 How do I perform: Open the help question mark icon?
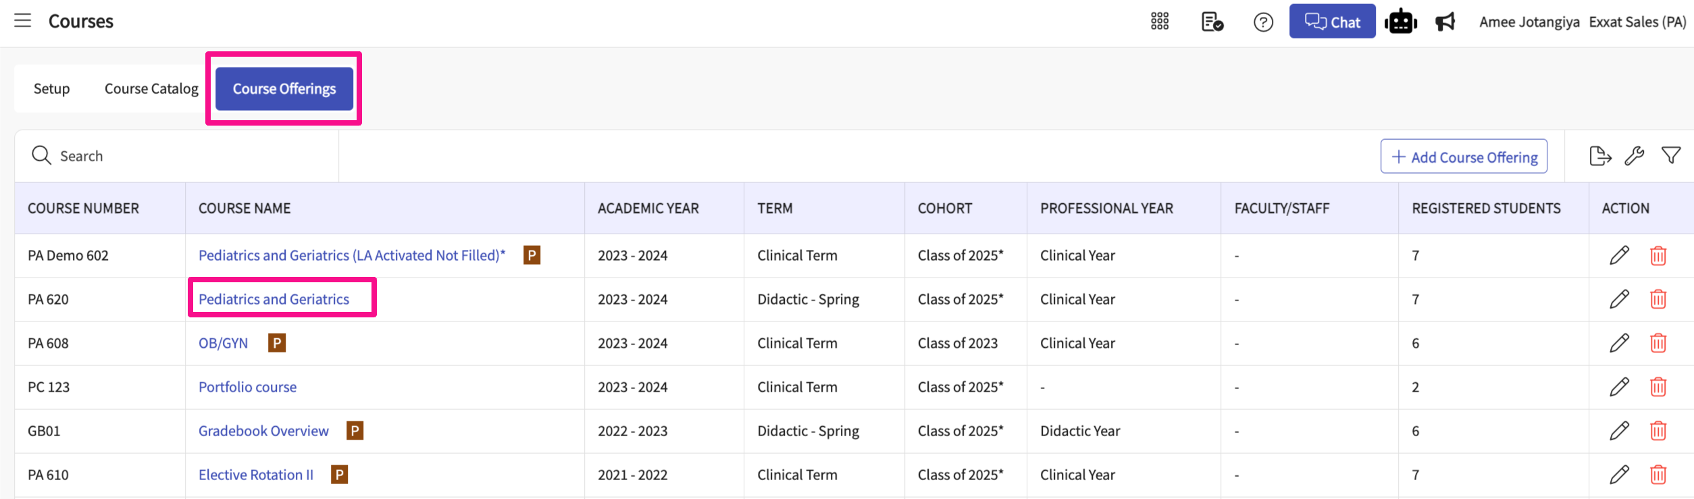point(1263,22)
